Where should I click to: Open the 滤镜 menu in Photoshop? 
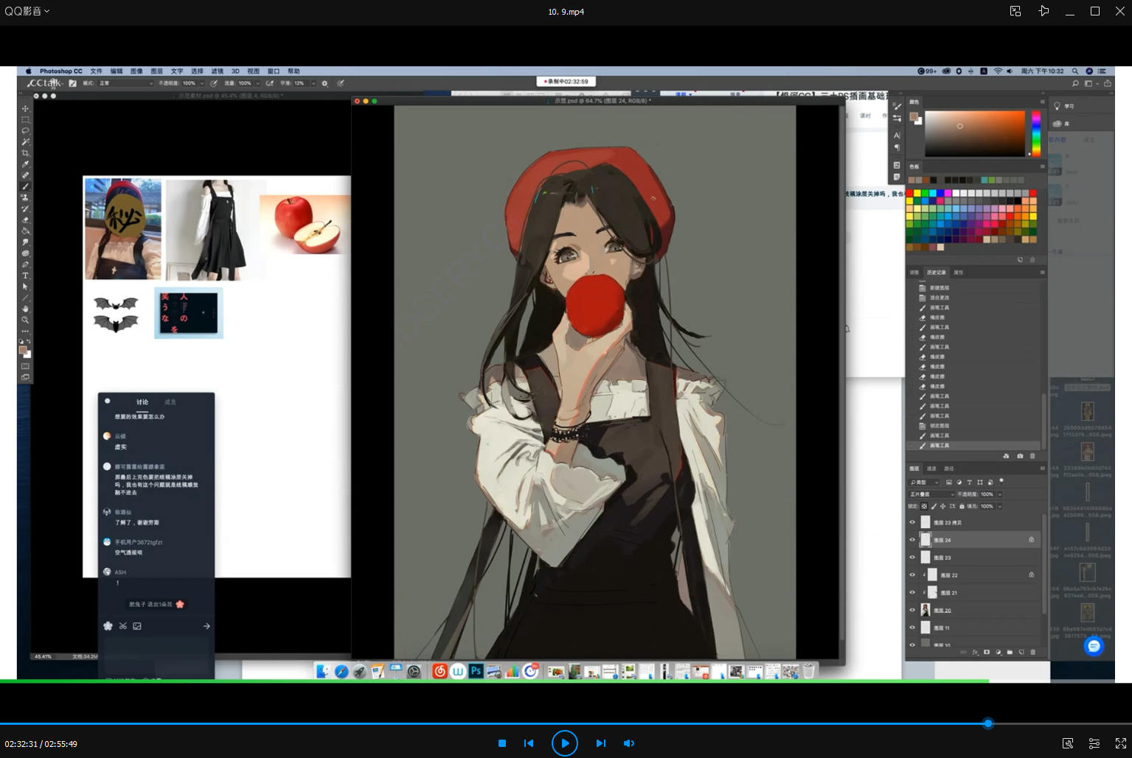coord(217,71)
